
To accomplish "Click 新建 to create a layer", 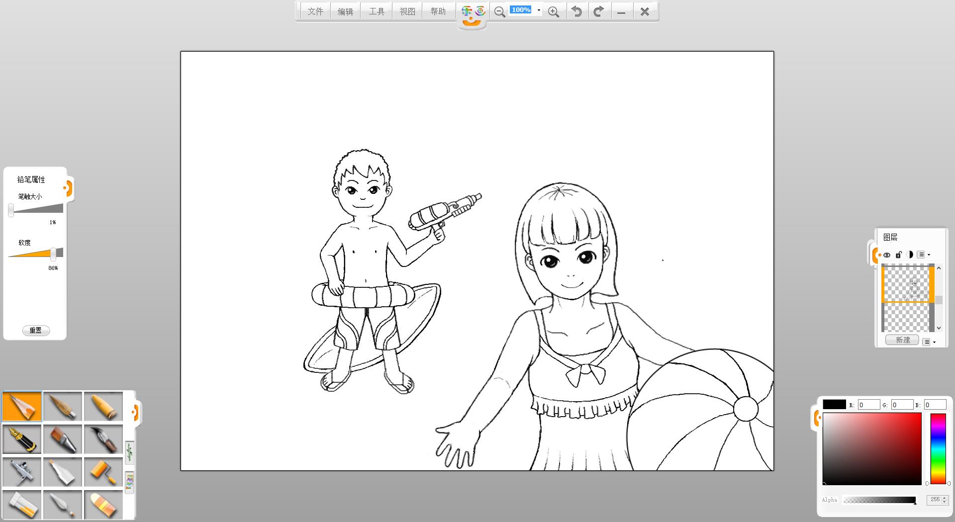I will pos(902,340).
